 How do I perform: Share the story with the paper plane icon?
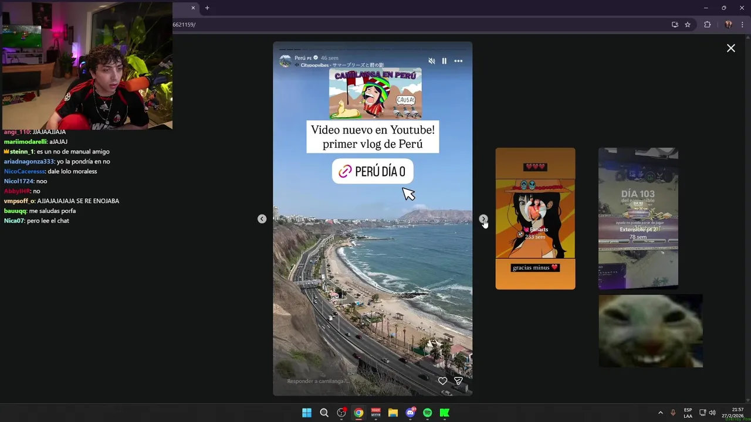[x=458, y=381]
